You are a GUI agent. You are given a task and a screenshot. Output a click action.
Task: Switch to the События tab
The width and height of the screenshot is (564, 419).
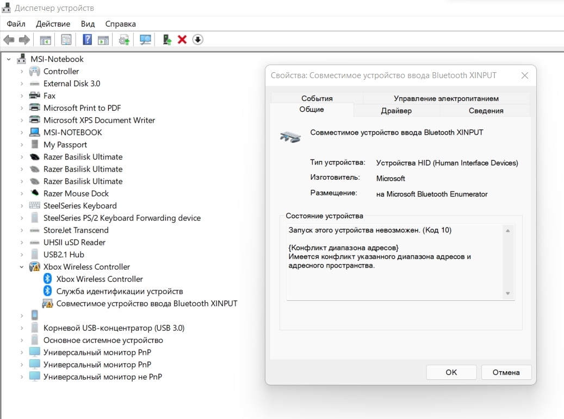(317, 98)
